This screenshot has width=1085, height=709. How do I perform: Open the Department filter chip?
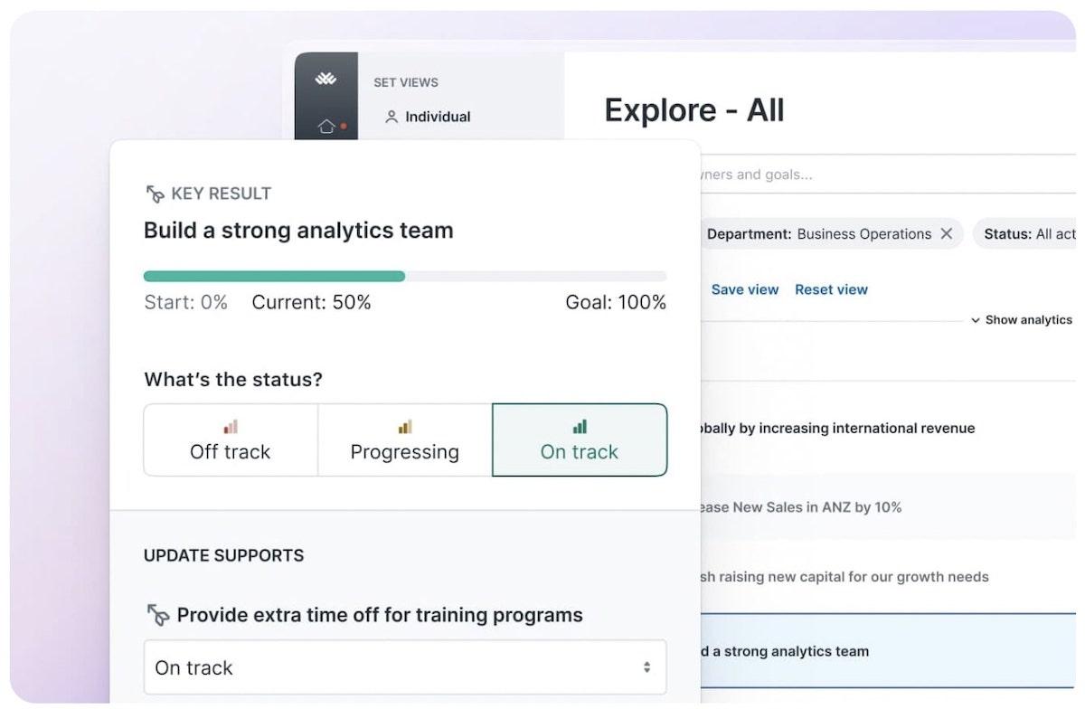[x=818, y=234]
